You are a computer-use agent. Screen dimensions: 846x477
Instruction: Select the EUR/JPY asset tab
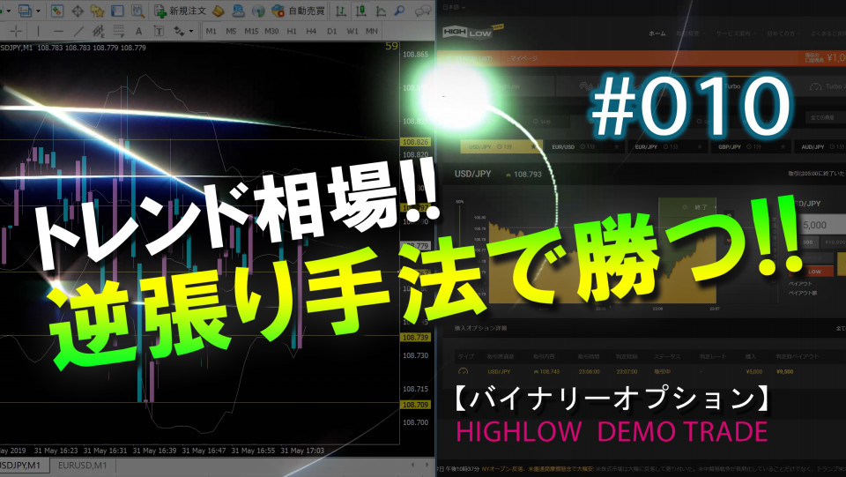[x=667, y=146]
